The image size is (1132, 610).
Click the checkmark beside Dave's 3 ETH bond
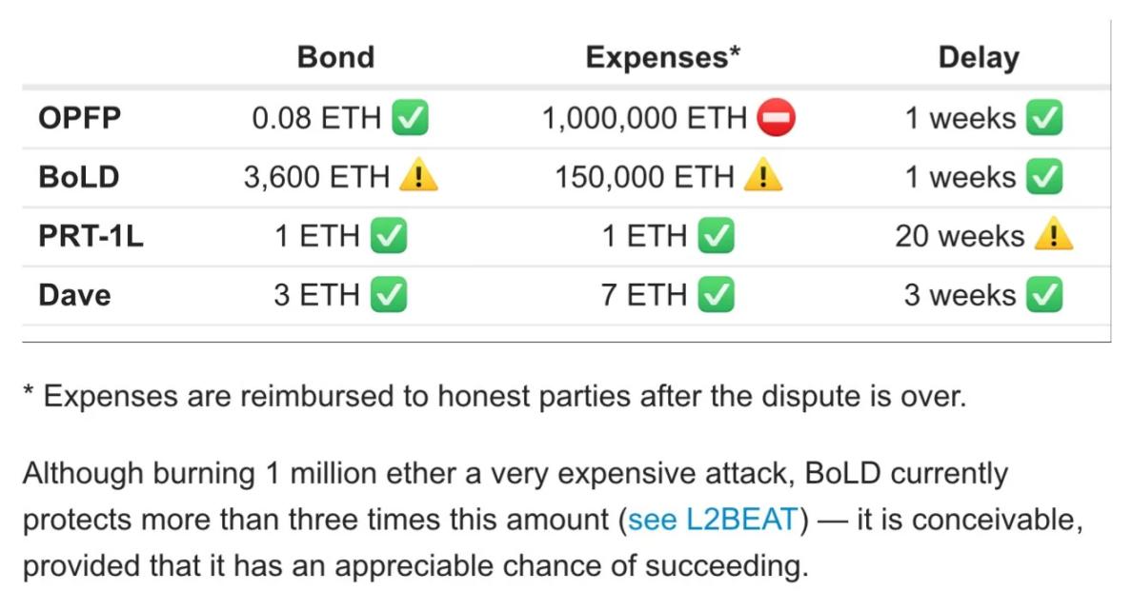(x=389, y=295)
